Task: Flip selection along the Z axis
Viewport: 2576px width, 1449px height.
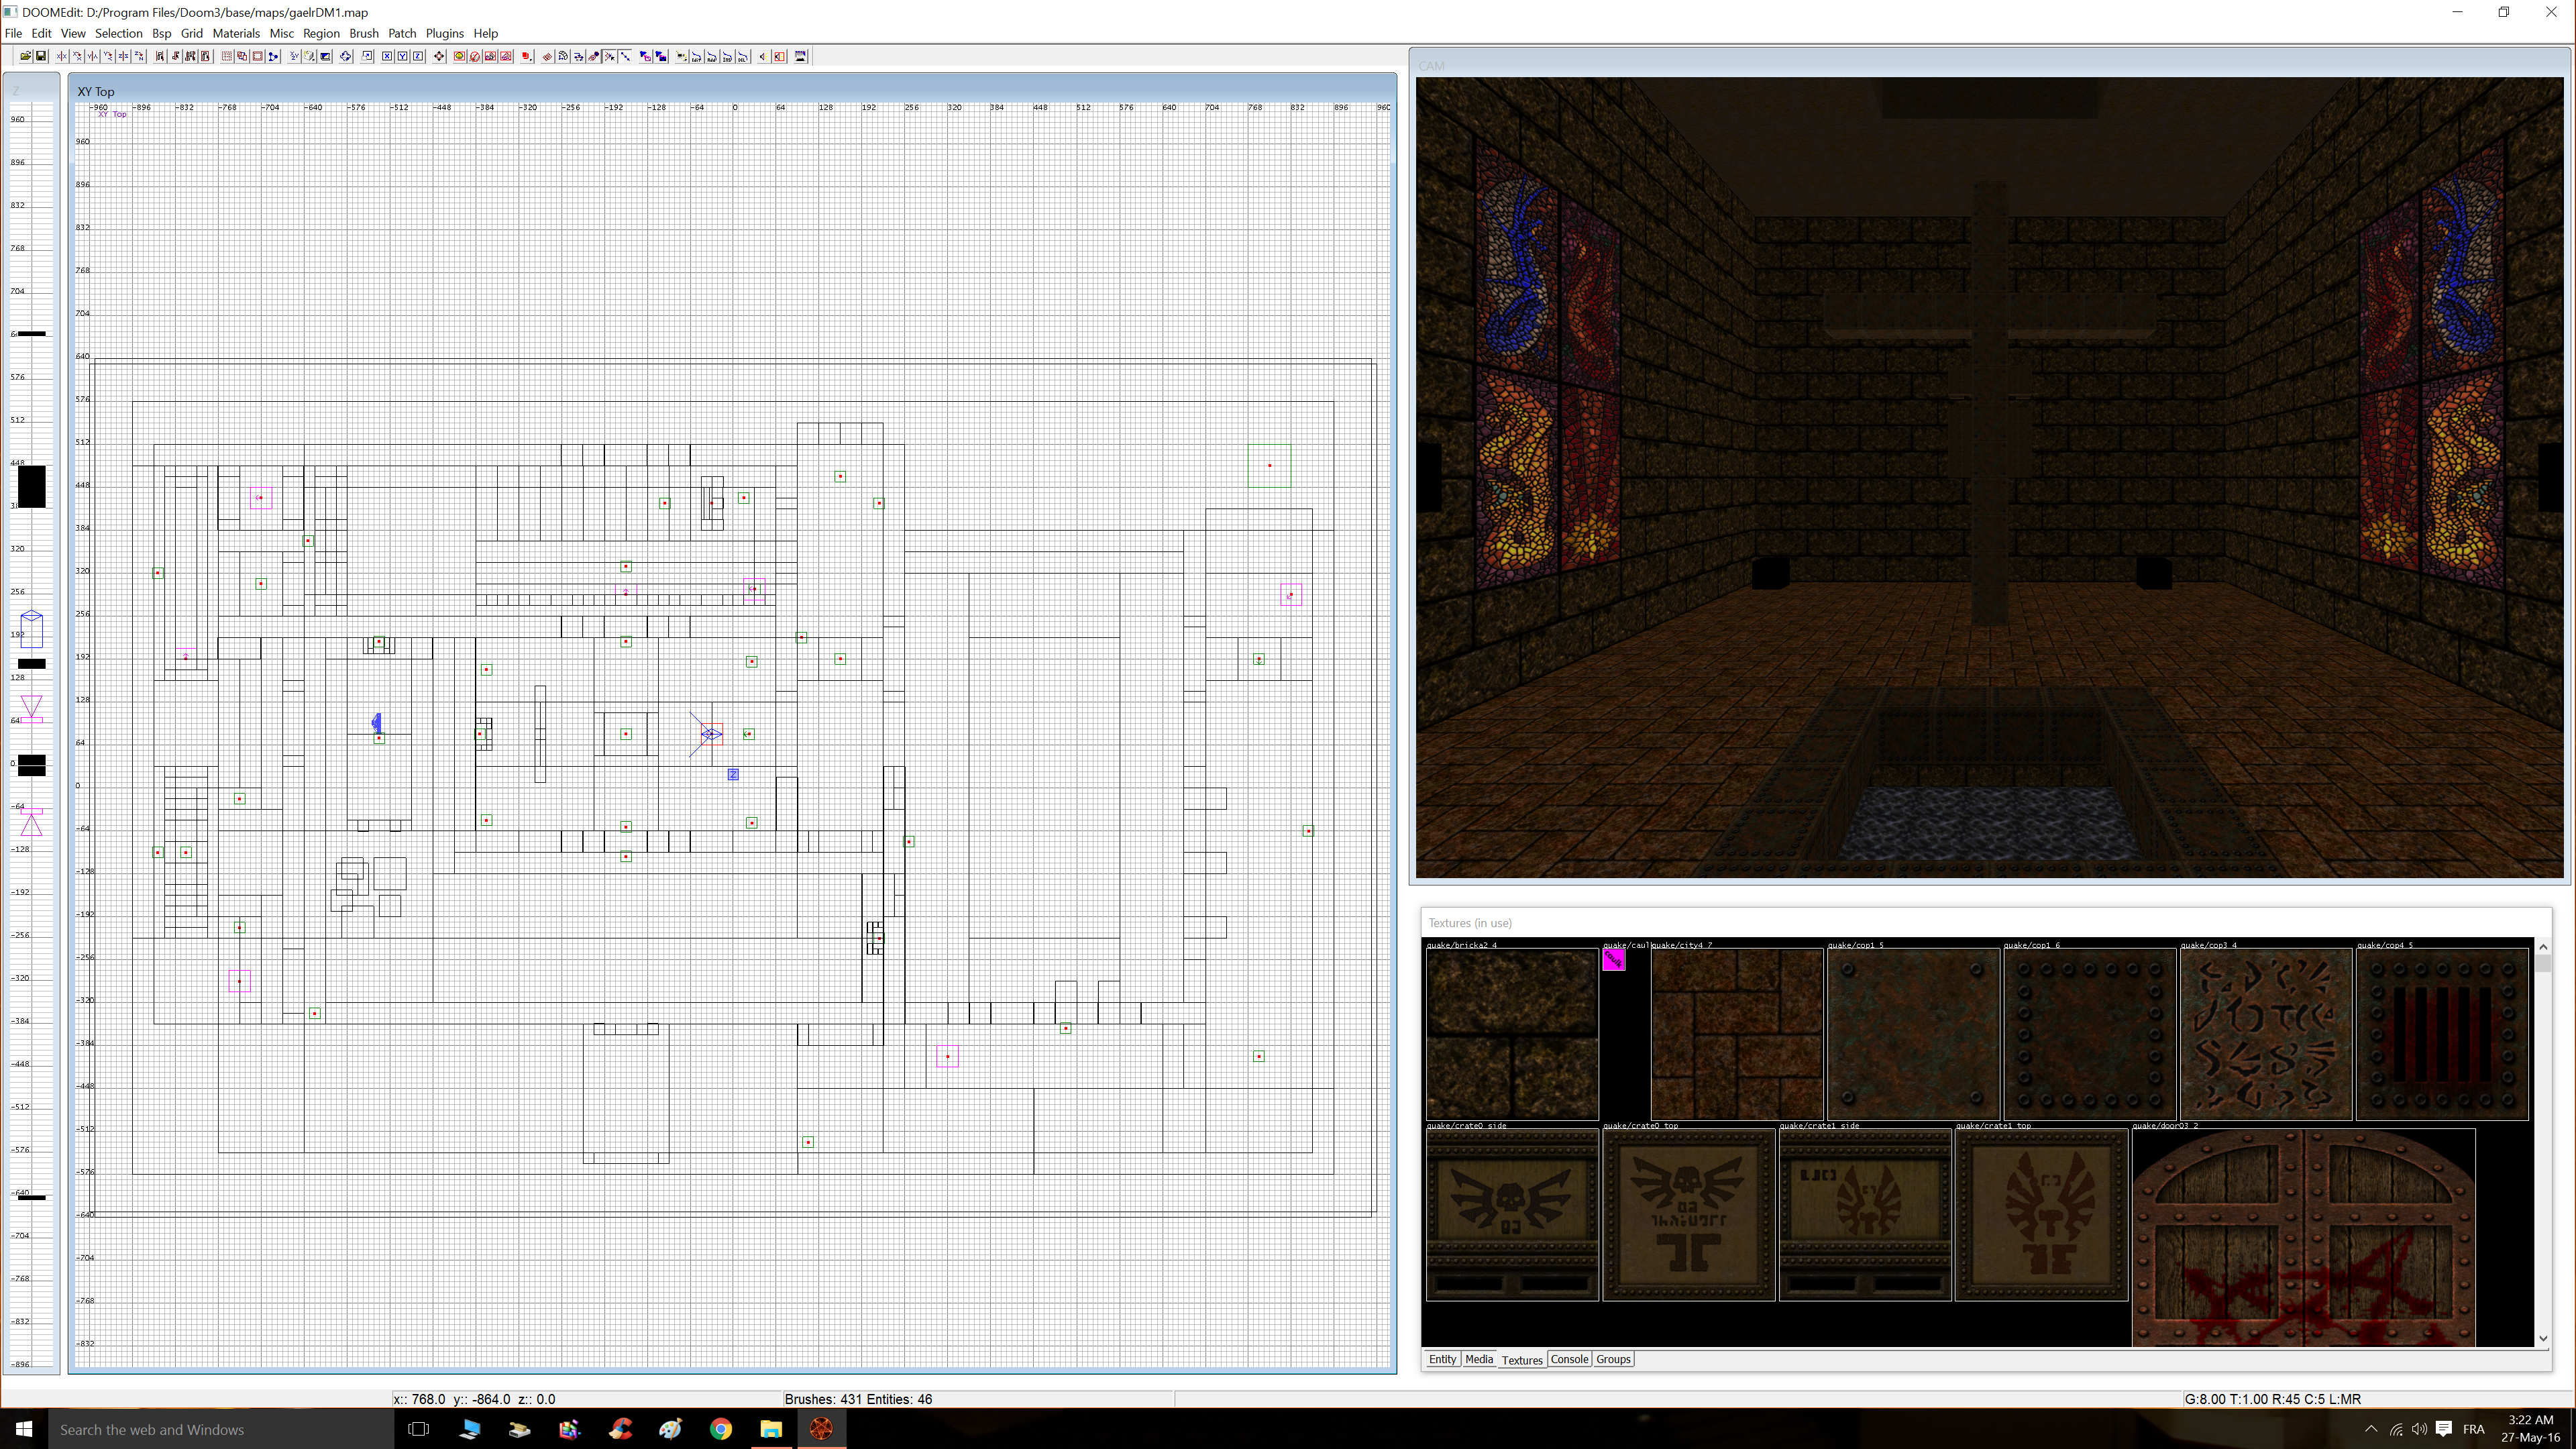Action: pos(123,57)
